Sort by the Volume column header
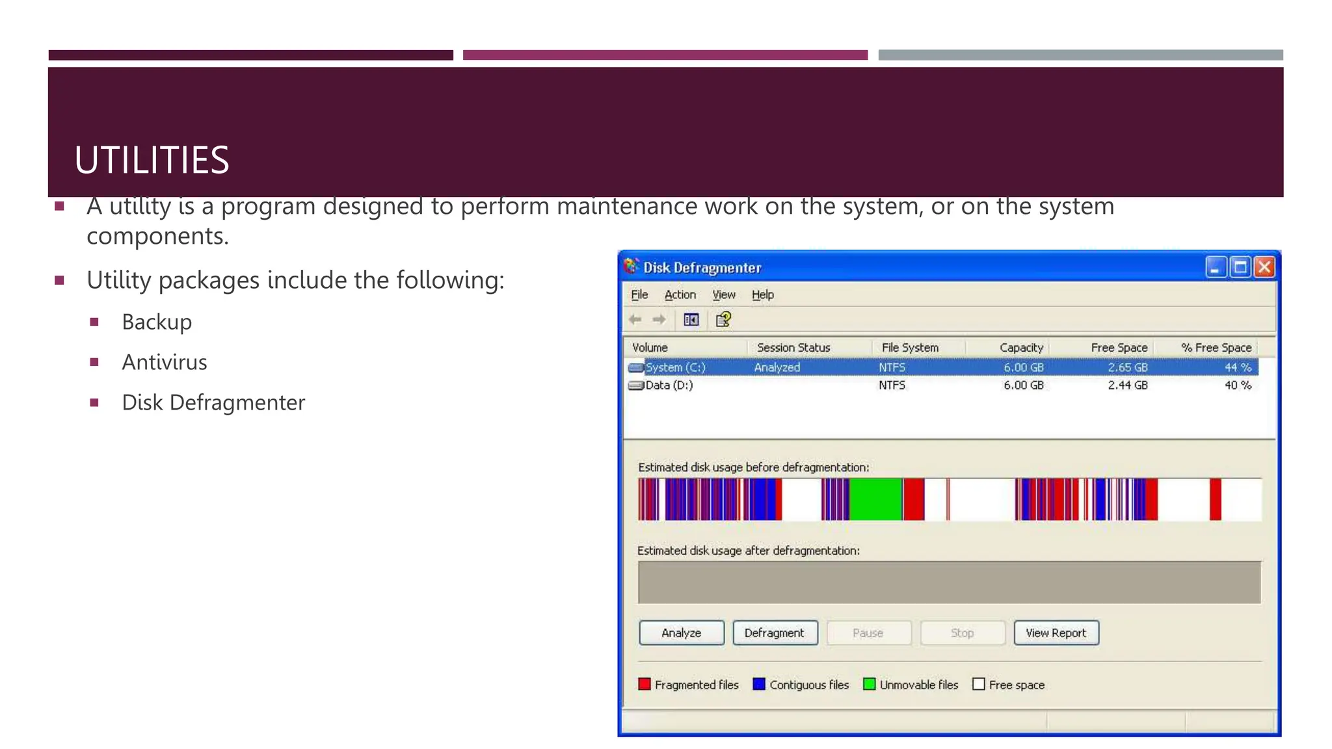 click(x=686, y=348)
